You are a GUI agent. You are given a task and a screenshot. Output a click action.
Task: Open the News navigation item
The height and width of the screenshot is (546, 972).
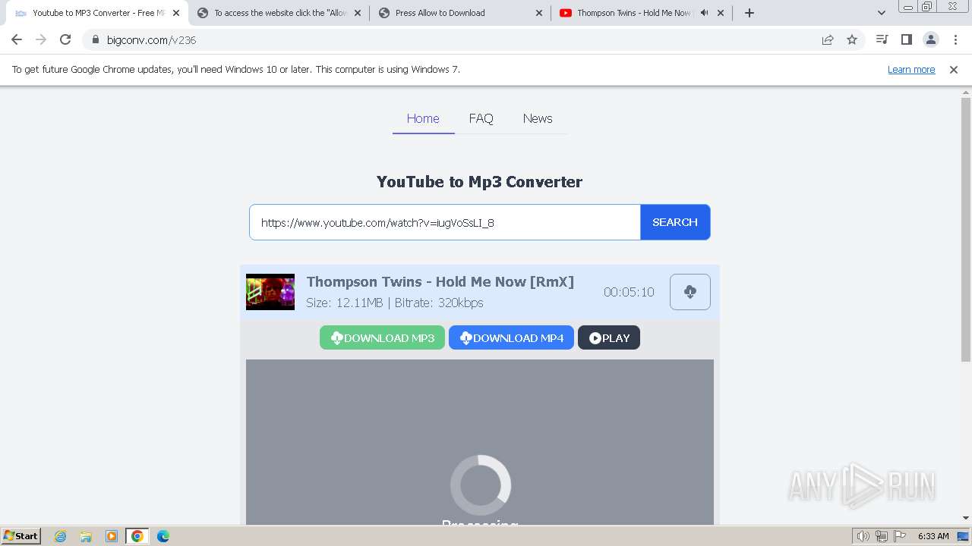pos(538,118)
